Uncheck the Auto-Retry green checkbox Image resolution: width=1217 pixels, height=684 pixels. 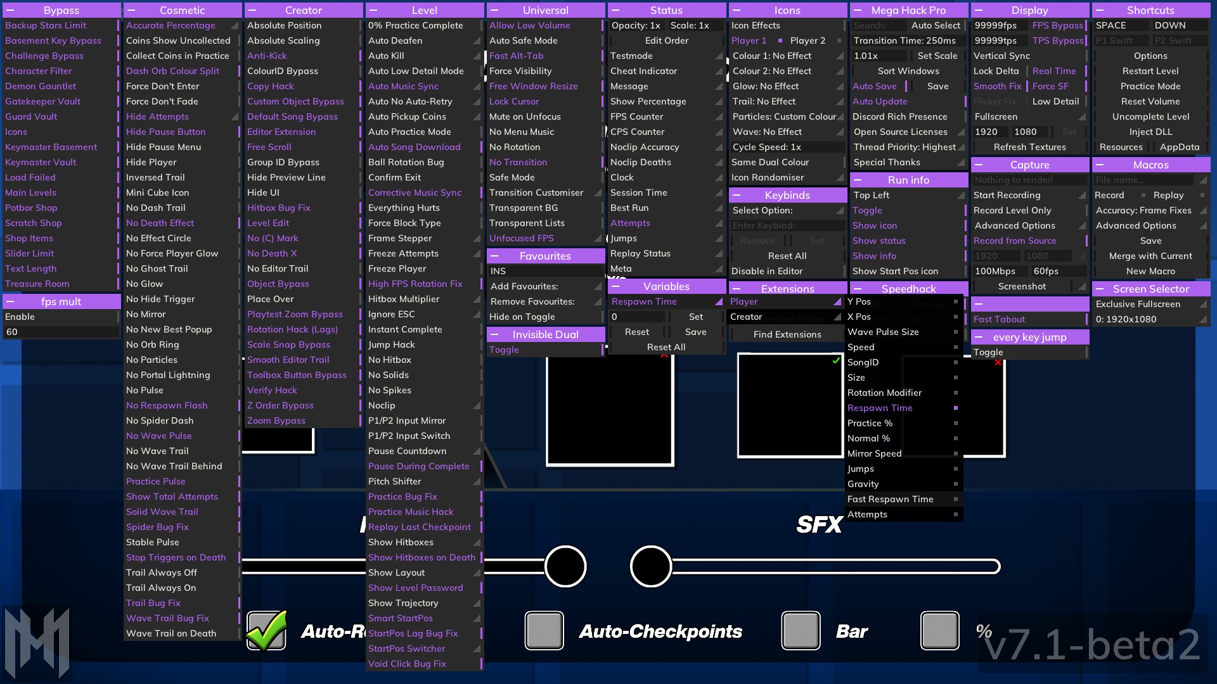click(266, 631)
